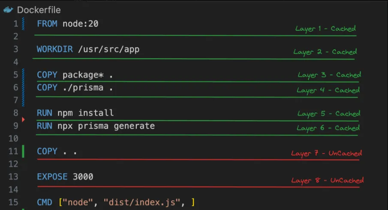Click the green gutter bar at line 11
The image size is (388, 210).
pyautogui.click(x=23, y=151)
